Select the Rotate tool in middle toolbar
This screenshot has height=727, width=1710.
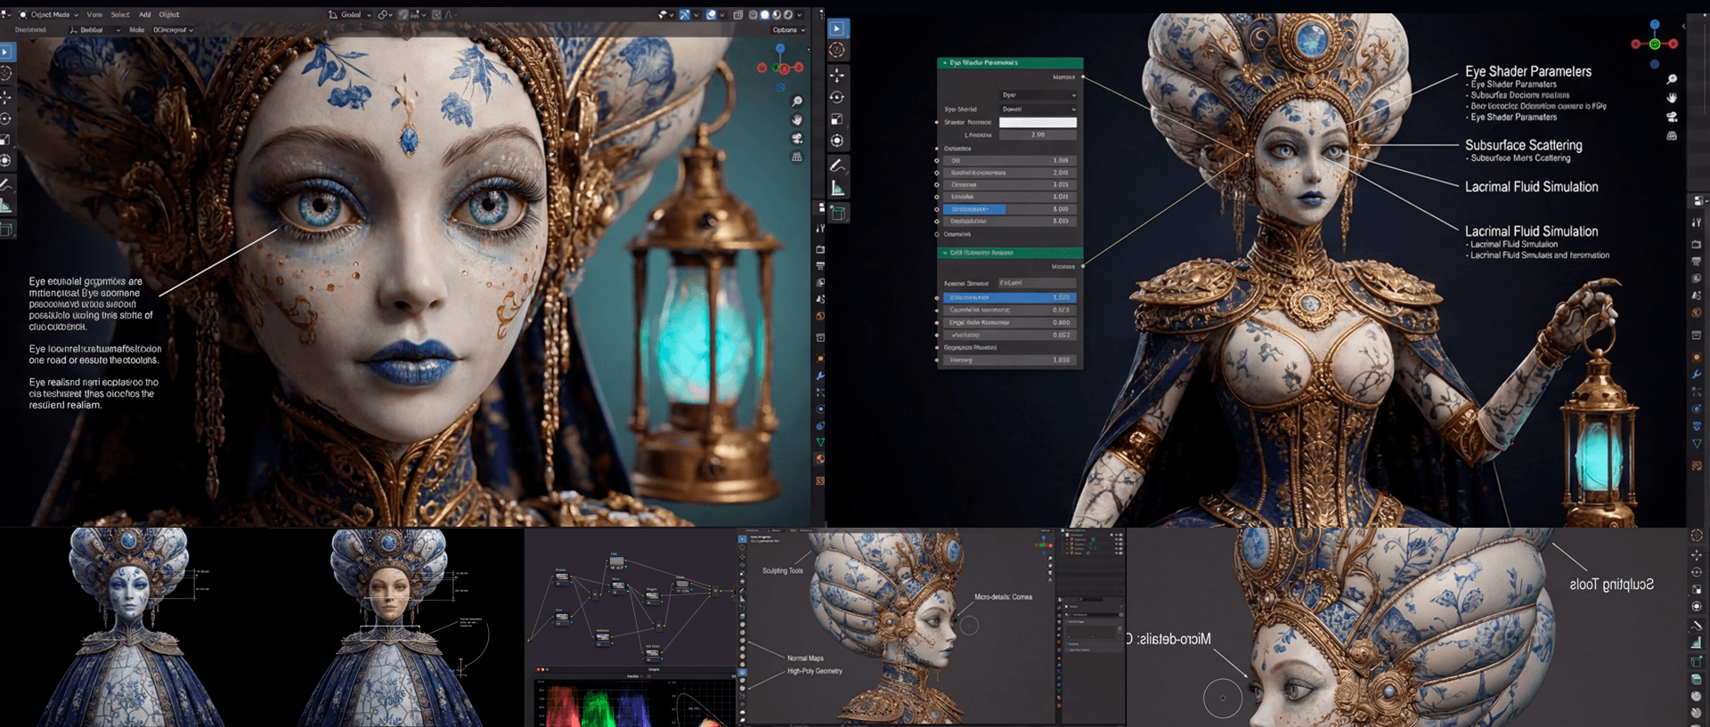coord(837,97)
